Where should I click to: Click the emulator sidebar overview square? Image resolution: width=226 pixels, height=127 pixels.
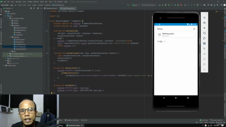tap(204, 64)
